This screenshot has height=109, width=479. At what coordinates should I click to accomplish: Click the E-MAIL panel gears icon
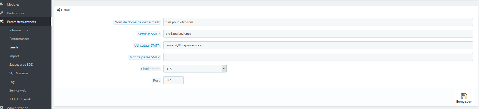pos(58,10)
